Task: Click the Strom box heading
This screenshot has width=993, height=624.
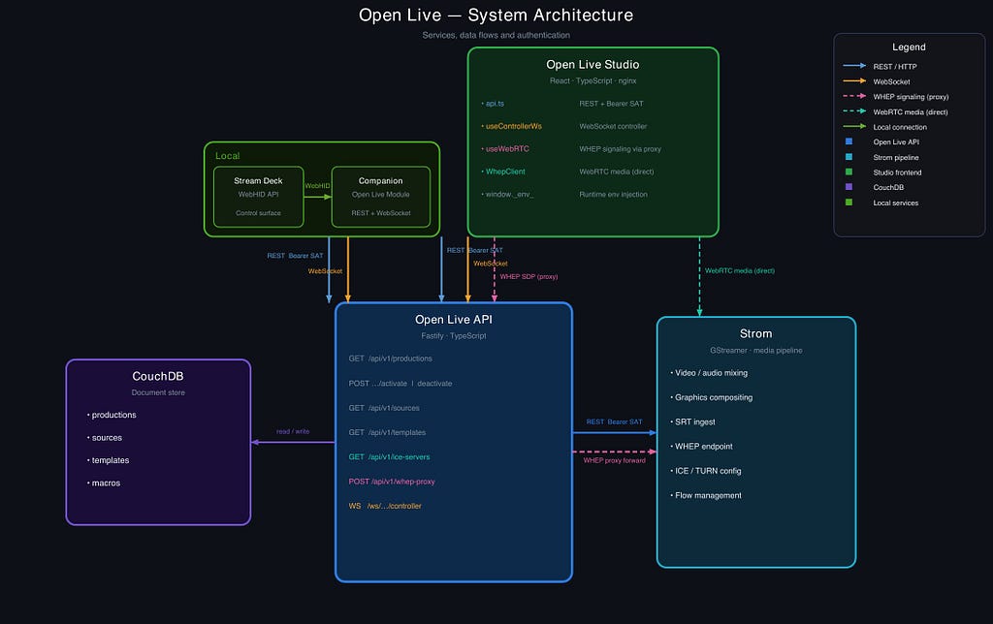Action: [755, 334]
